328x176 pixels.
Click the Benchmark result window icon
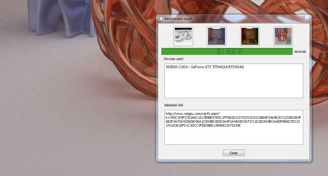160,18
